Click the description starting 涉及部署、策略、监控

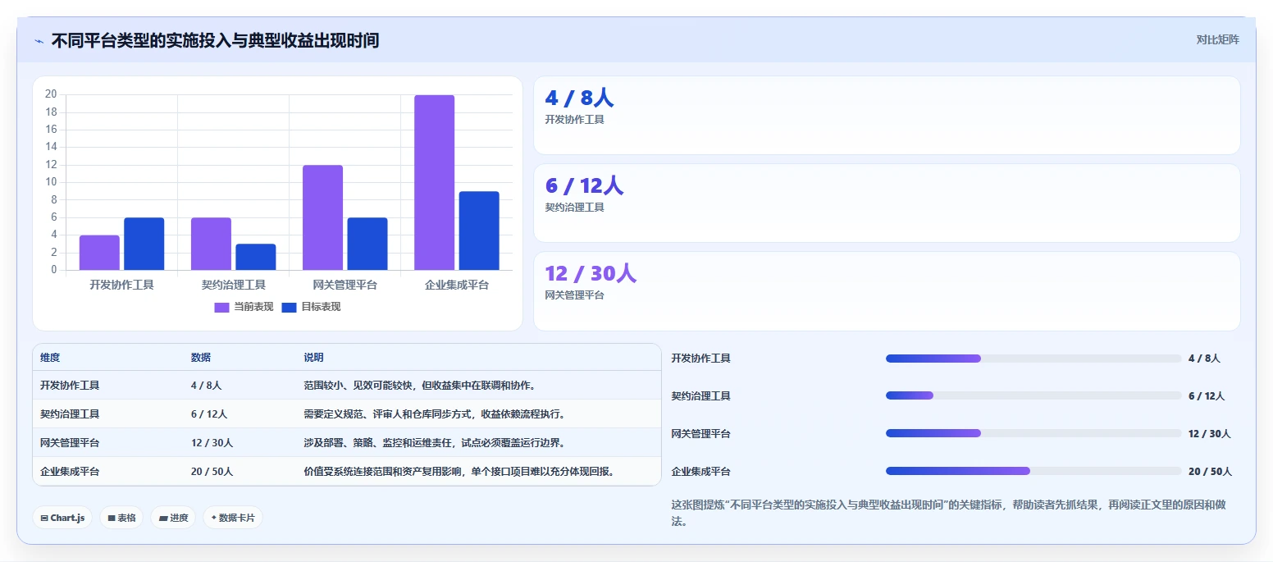click(435, 443)
